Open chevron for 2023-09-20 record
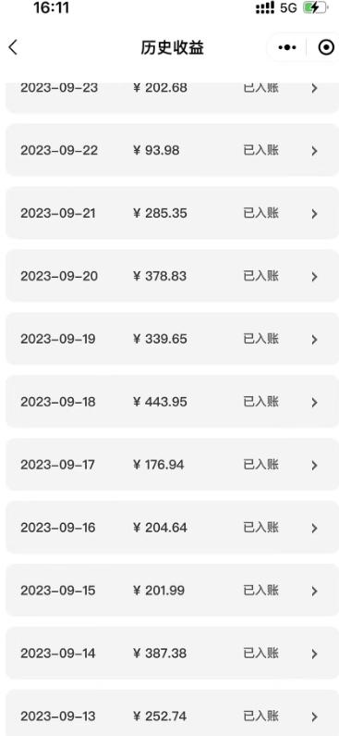The image size is (339, 736). click(x=315, y=277)
